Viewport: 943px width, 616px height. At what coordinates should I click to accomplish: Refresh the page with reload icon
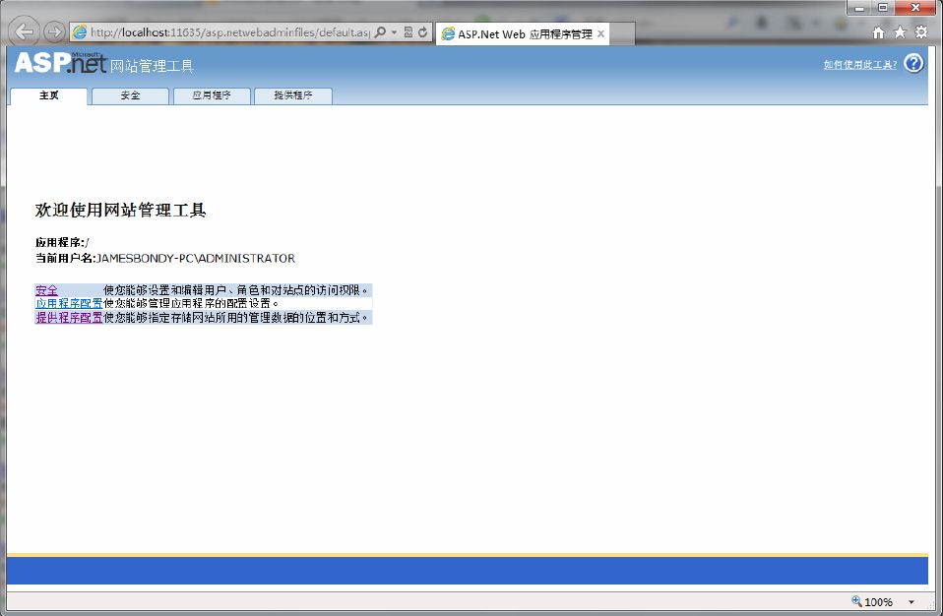click(x=423, y=32)
